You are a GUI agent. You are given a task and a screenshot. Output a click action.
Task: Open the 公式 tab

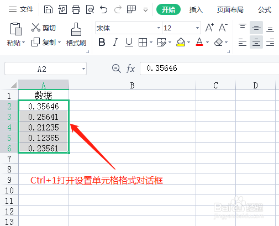point(265,9)
